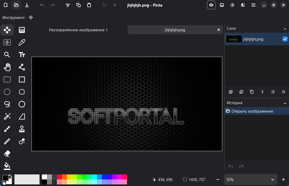Select the Gradient tool

(22, 30)
